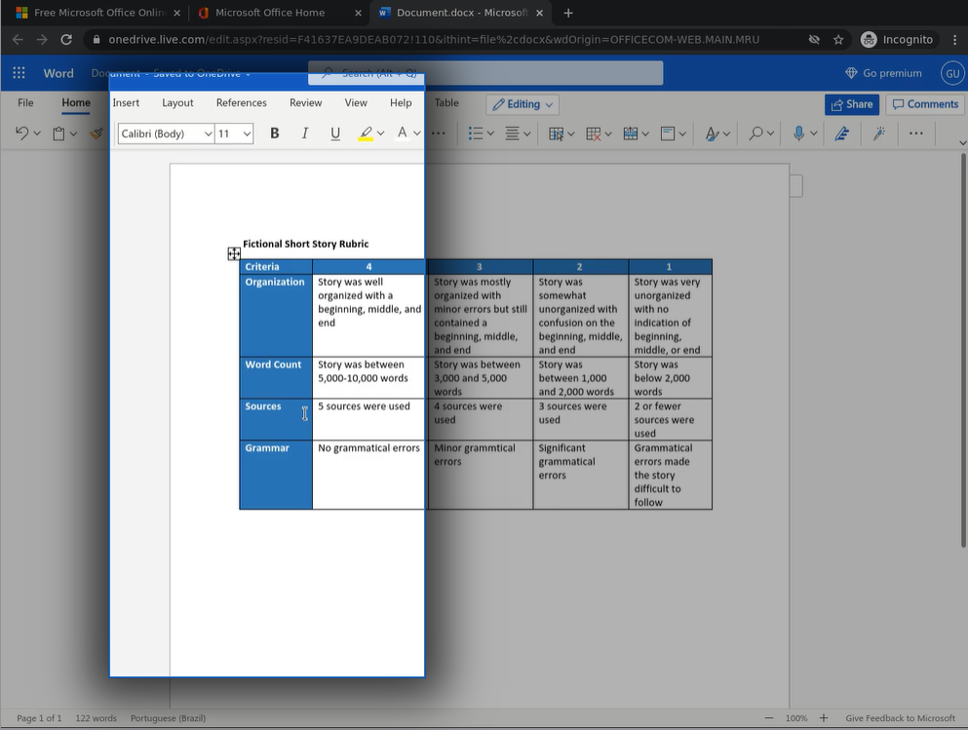Click the Find magnifier icon

(x=755, y=134)
